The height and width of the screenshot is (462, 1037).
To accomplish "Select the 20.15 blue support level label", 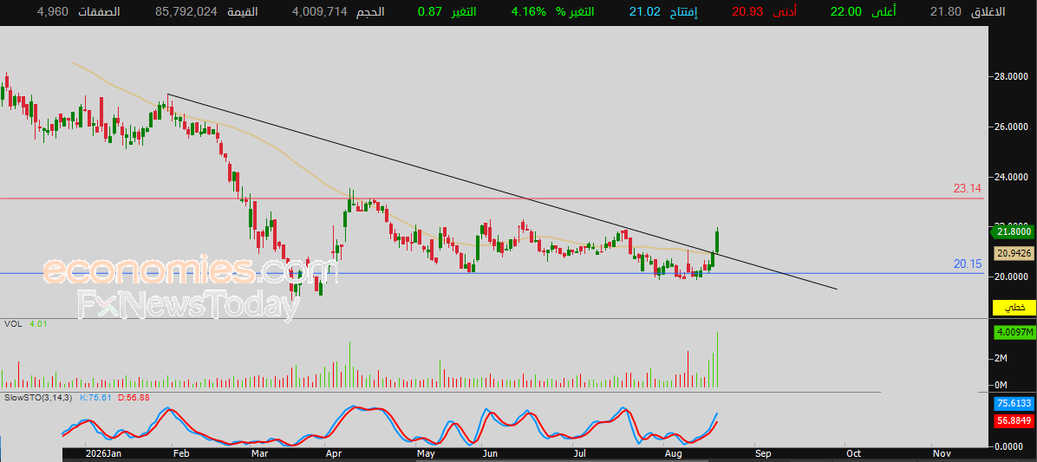I will coord(969,264).
